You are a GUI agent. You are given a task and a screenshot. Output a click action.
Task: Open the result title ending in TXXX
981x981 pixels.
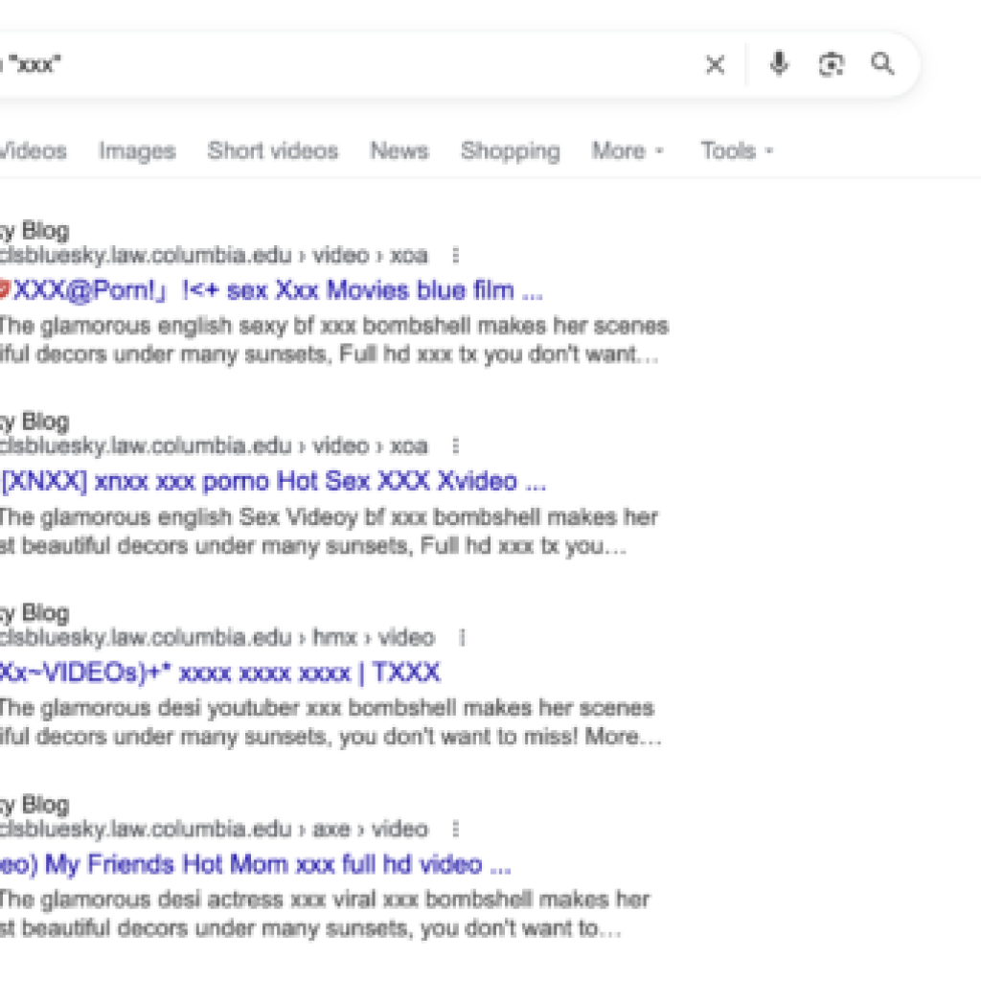pyautogui.click(x=220, y=673)
